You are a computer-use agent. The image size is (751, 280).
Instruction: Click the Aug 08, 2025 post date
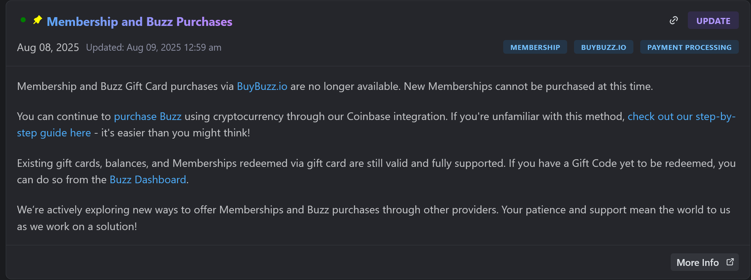pyautogui.click(x=48, y=48)
